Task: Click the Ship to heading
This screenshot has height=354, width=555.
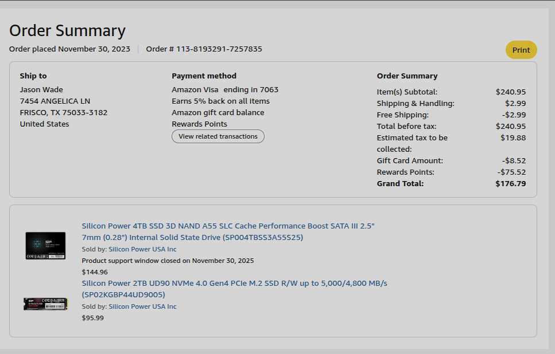Action: 33,76
